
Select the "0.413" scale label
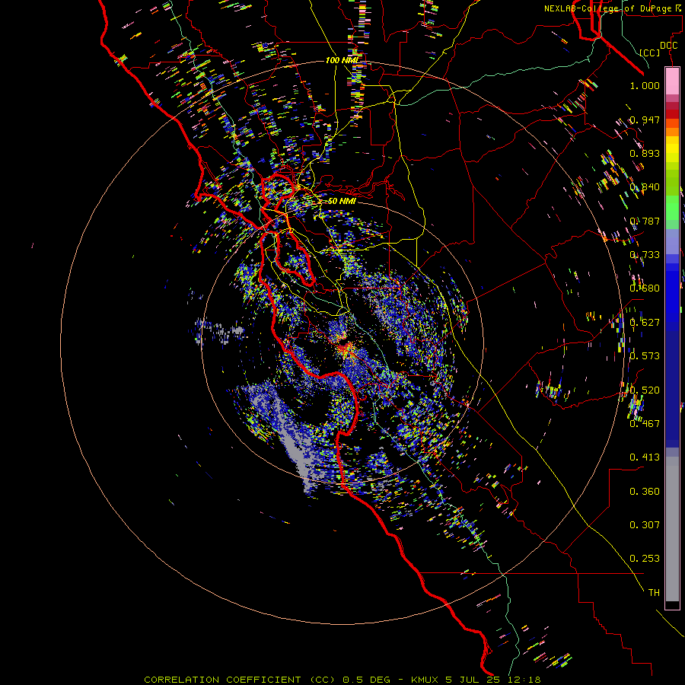pos(645,457)
